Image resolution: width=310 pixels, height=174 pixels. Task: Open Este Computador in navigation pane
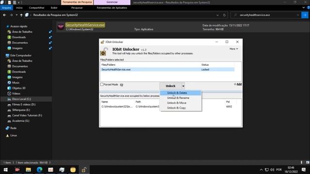(21, 56)
